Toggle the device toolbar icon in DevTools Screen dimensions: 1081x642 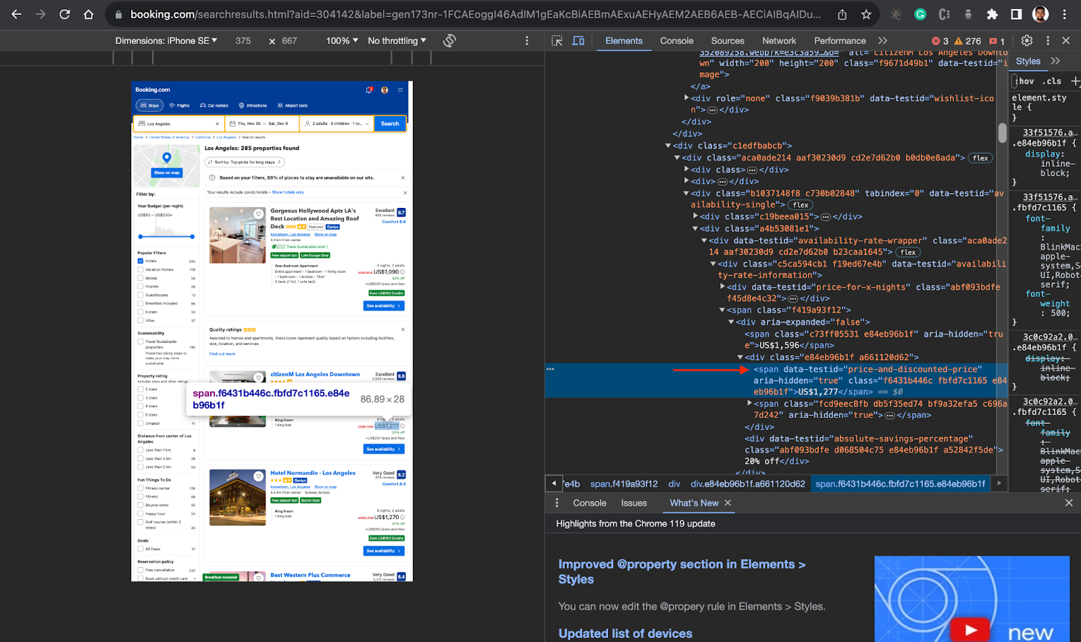pyautogui.click(x=578, y=41)
